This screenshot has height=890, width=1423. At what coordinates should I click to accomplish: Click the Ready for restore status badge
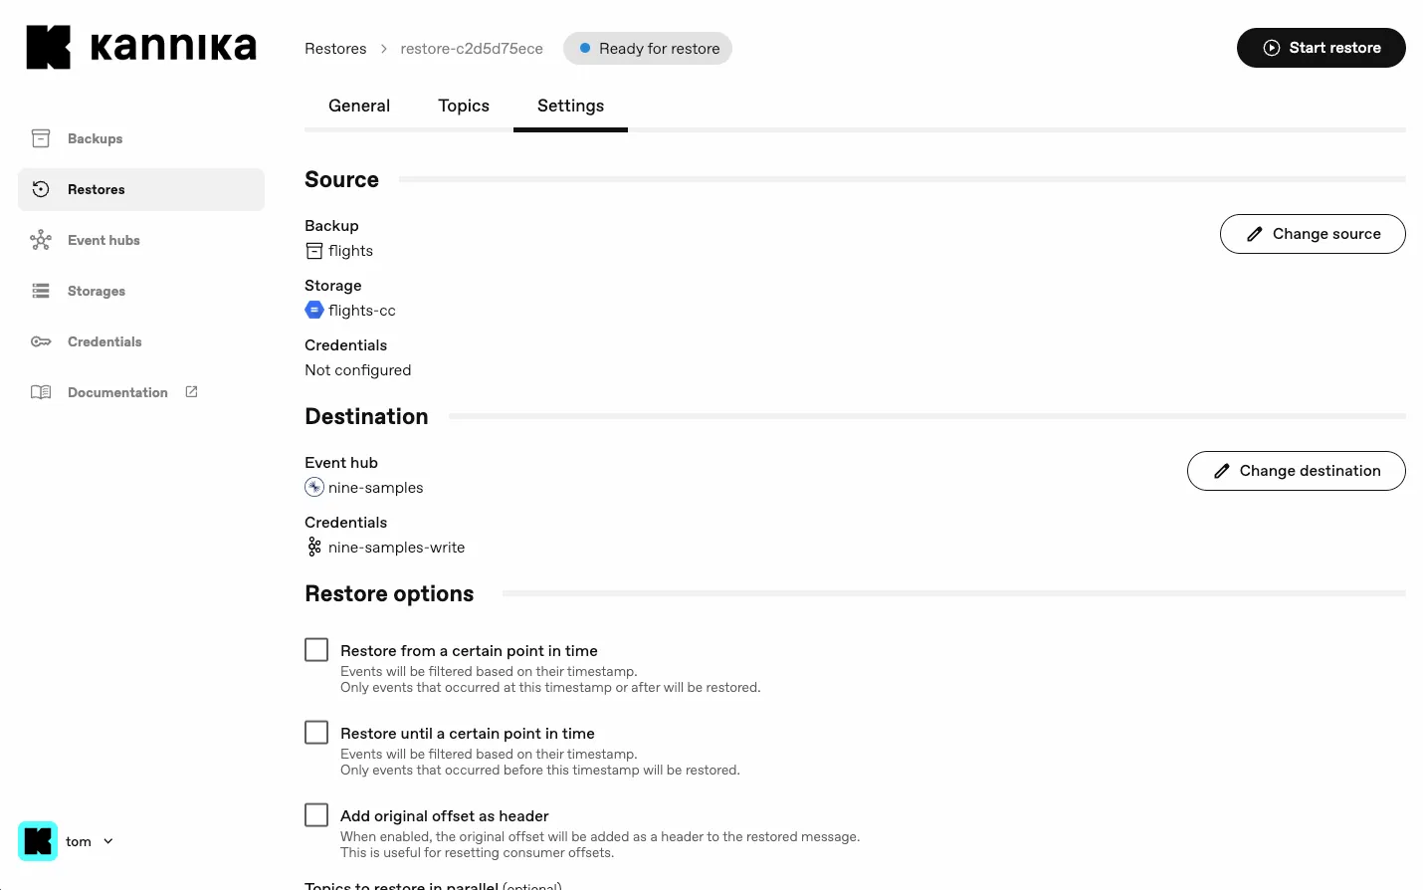[x=647, y=48]
